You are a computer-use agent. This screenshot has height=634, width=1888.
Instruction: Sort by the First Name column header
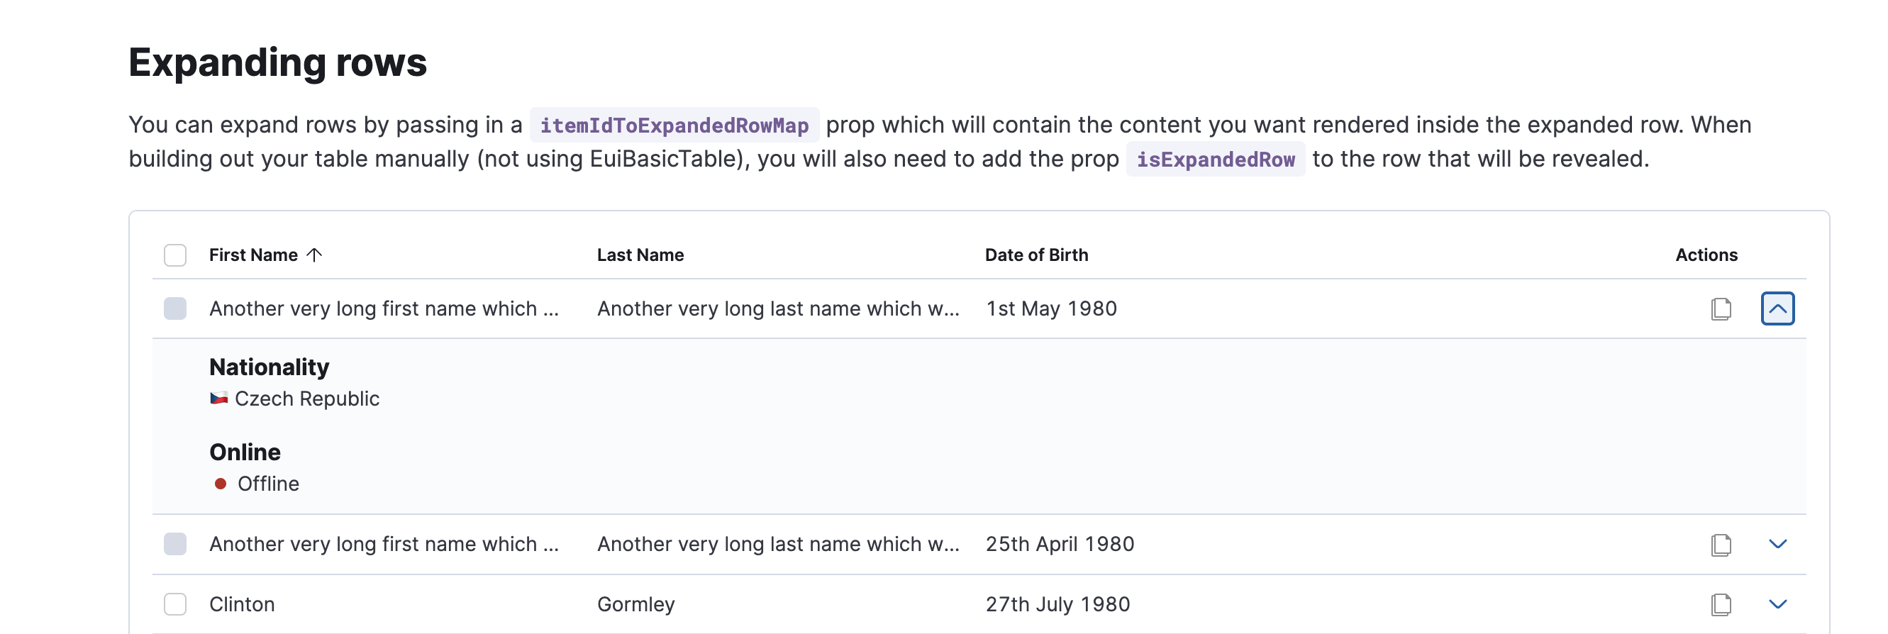(254, 255)
